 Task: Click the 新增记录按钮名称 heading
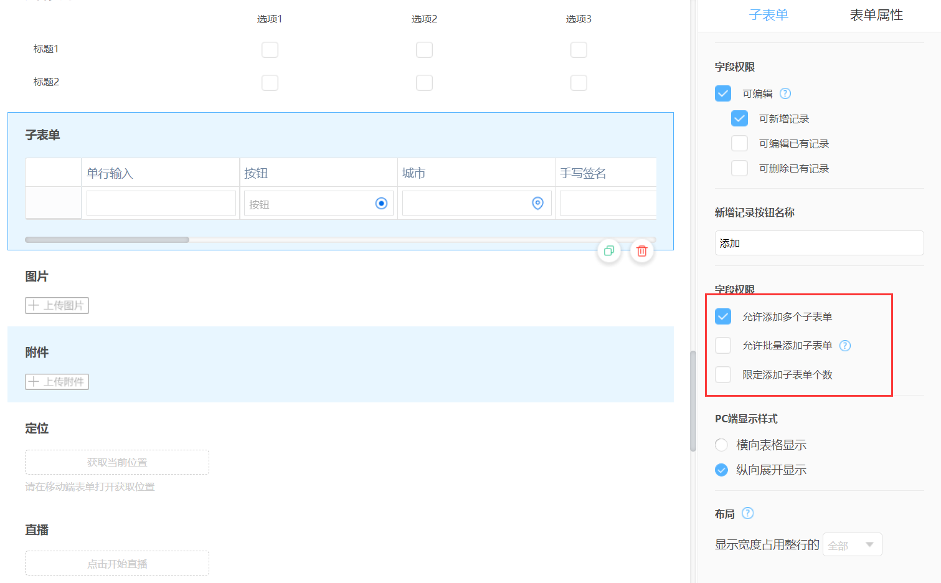point(754,212)
